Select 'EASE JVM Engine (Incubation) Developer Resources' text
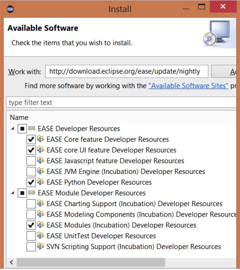 pyautogui.click(x=126, y=172)
